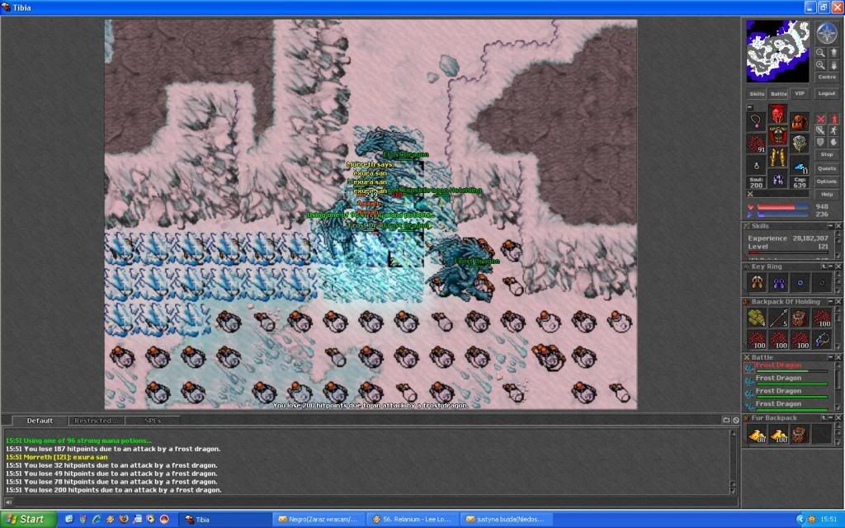The height and width of the screenshot is (528, 845).
Task: Minimize the Backpack Of Holding panel
Action: [x=830, y=302]
